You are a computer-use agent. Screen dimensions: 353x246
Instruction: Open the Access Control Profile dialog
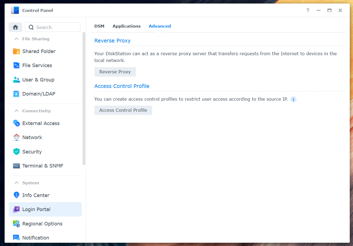[x=123, y=110]
